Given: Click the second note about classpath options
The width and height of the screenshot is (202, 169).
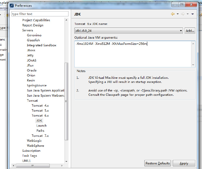Looking at the screenshot, I should [138, 93].
